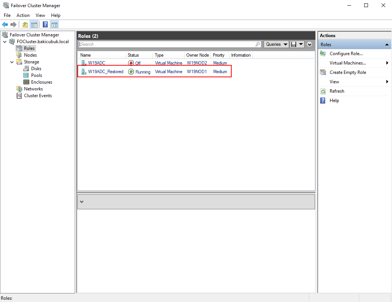
Task: Open the View menu in menu bar
Action: point(40,15)
